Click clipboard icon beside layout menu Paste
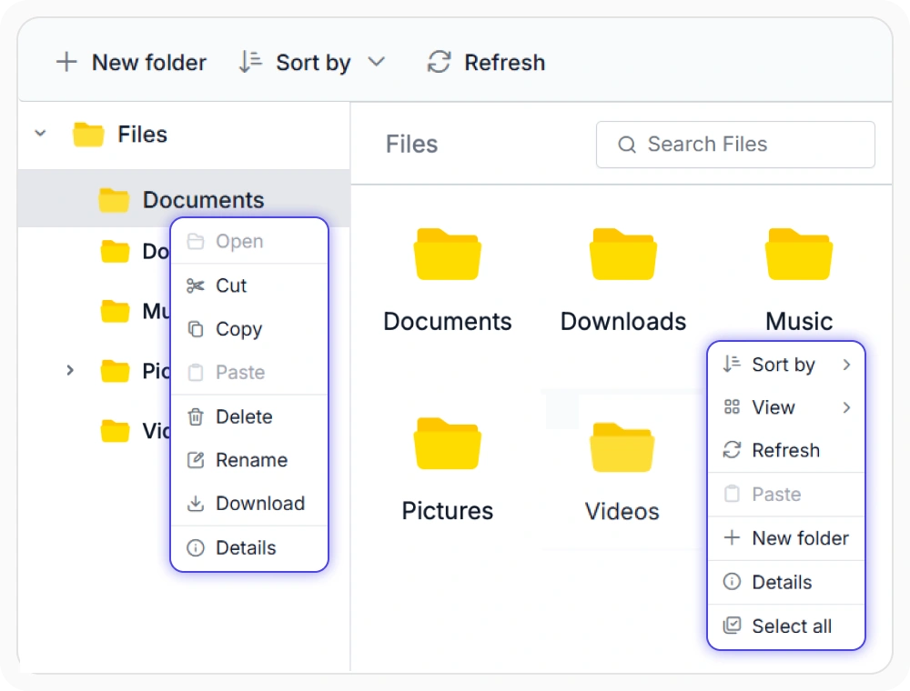The width and height of the screenshot is (910, 691). pyautogui.click(x=732, y=494)
